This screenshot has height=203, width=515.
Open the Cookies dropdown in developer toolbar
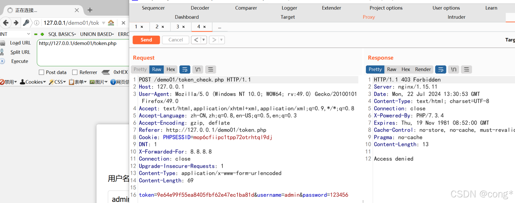[33, 82]
